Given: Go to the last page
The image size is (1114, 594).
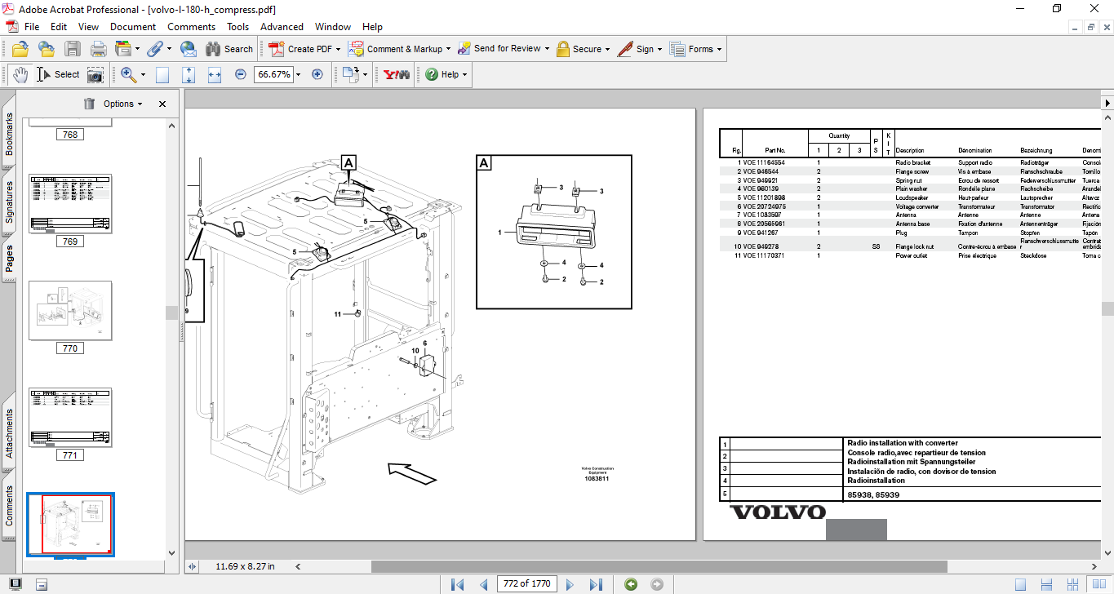Looking at the screenshot, I should tap(596, 584).
